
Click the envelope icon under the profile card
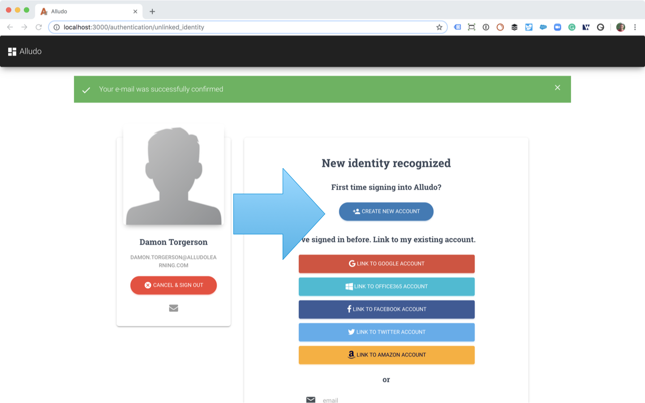pyautogui.click(x=174, y=308)
